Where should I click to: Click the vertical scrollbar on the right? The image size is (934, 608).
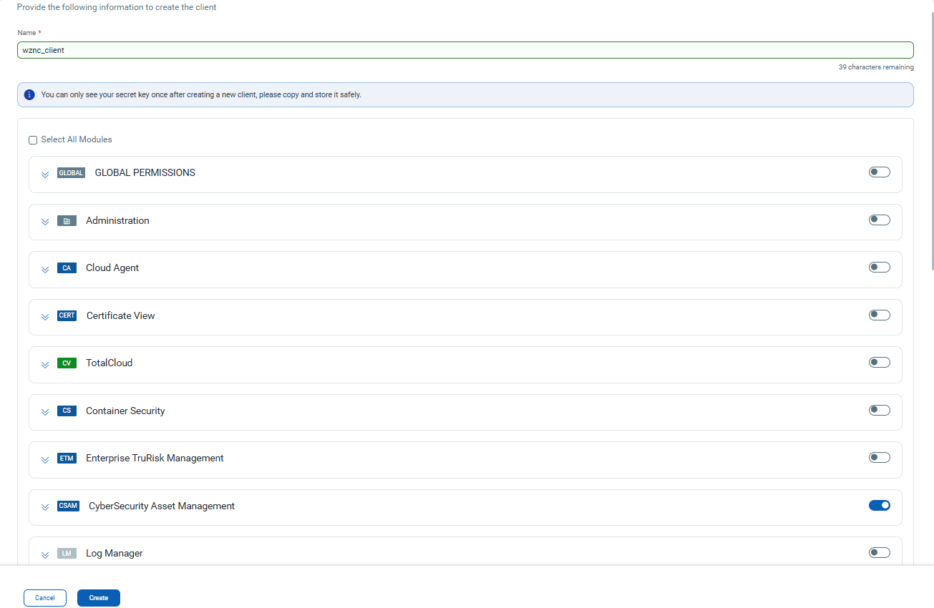[931, 136]
